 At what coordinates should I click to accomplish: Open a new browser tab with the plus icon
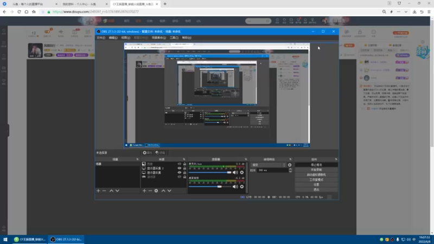pyautogui.click(x=165, y=4)
